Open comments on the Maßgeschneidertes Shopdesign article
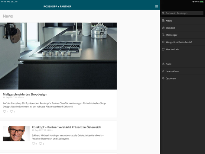Screen dimensions: 205x154 [x=12, y=112]
